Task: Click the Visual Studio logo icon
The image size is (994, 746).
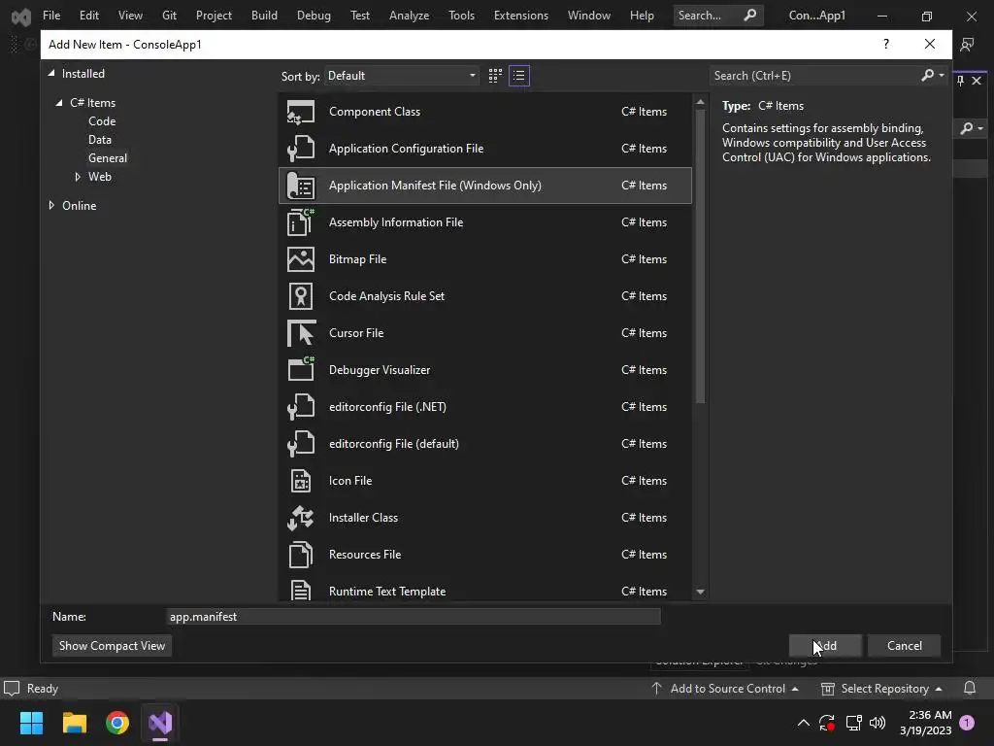Action: click(x=21, y=16)
